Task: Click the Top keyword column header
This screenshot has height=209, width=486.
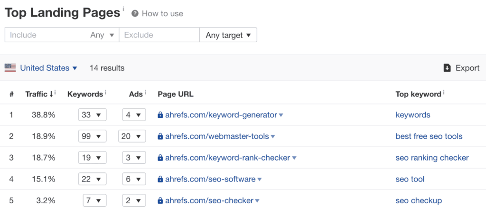Action: pos(418,94)
